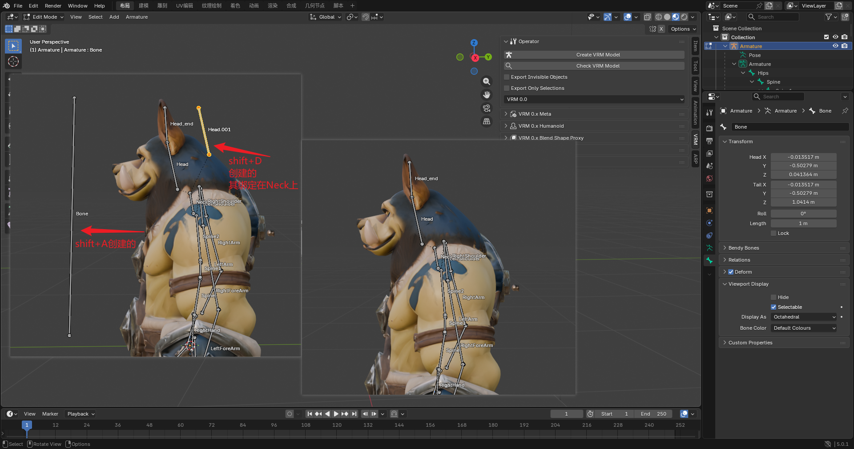Toggle viewport overlays button
Image resolution: width=854 pixels, height=449 pixels.
(628, 17)
